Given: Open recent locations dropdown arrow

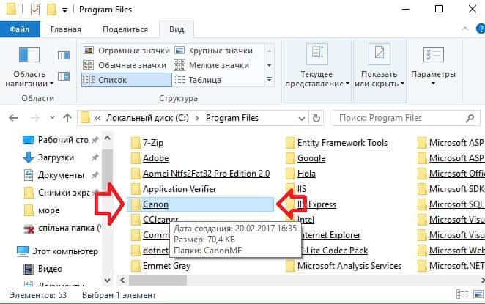Looking at the screenshot, I should (x=52, y=118).
